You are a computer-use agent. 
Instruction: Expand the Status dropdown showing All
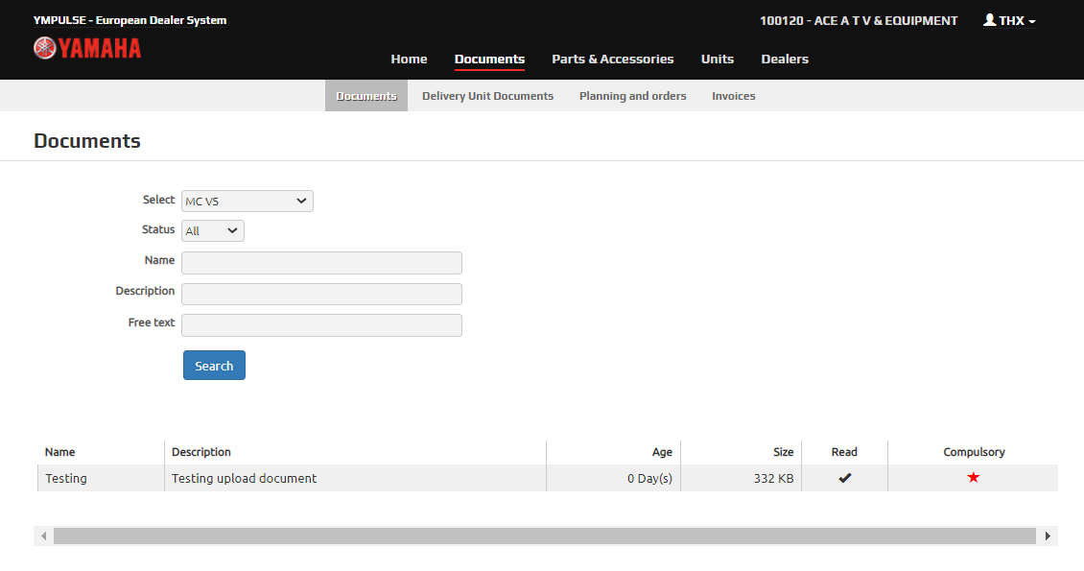(x=212, y=231)
